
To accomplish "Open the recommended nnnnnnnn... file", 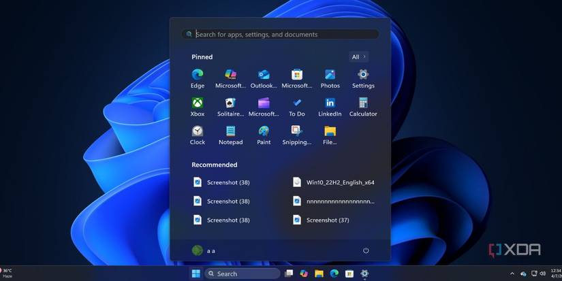I will pos(333,201).
